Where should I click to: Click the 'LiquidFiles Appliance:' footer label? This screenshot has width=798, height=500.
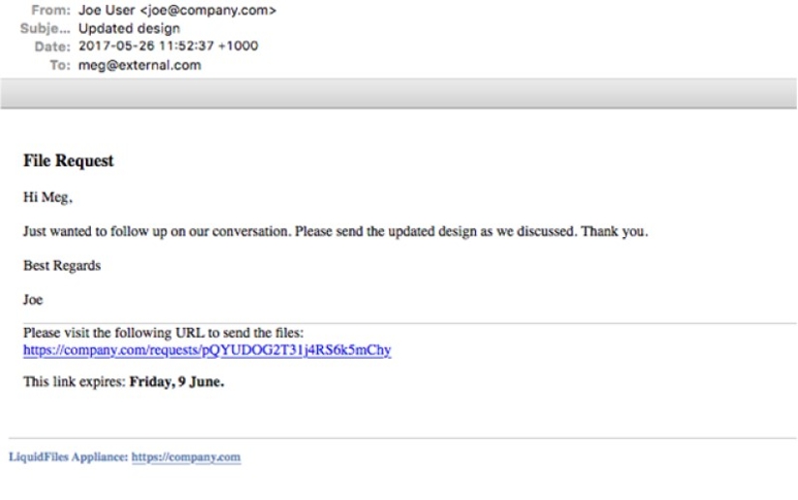(68, 457)
